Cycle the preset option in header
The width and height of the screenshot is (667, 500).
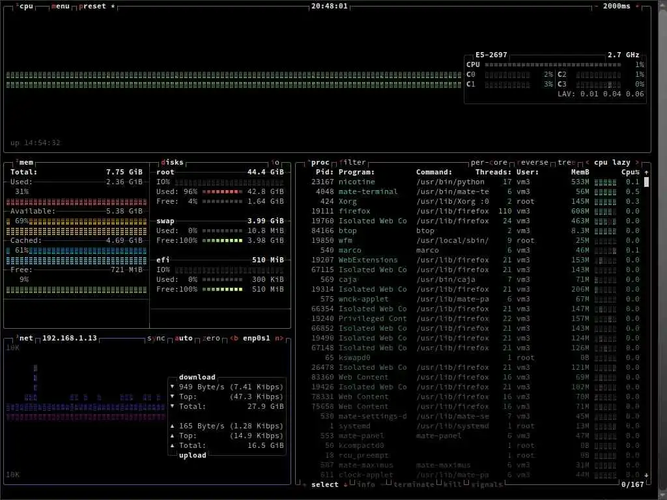coord(96,7)
